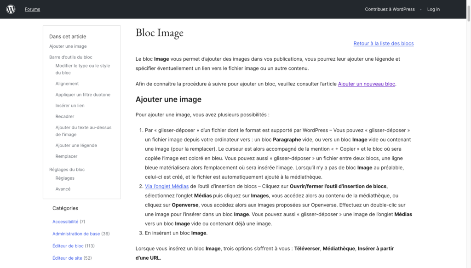Screen dimensions: 471x268
Task: Follow Retour à la liste des blocs link
Action: coord(384,43)
